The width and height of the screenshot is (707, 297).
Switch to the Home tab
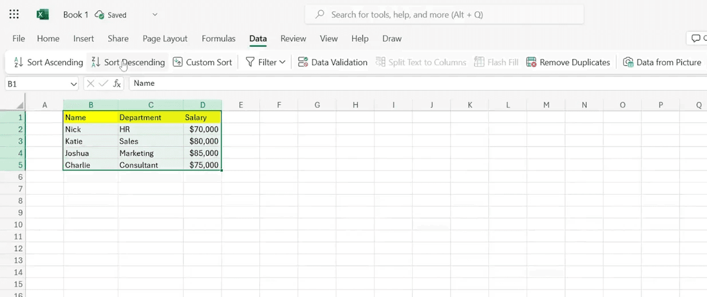48,38
